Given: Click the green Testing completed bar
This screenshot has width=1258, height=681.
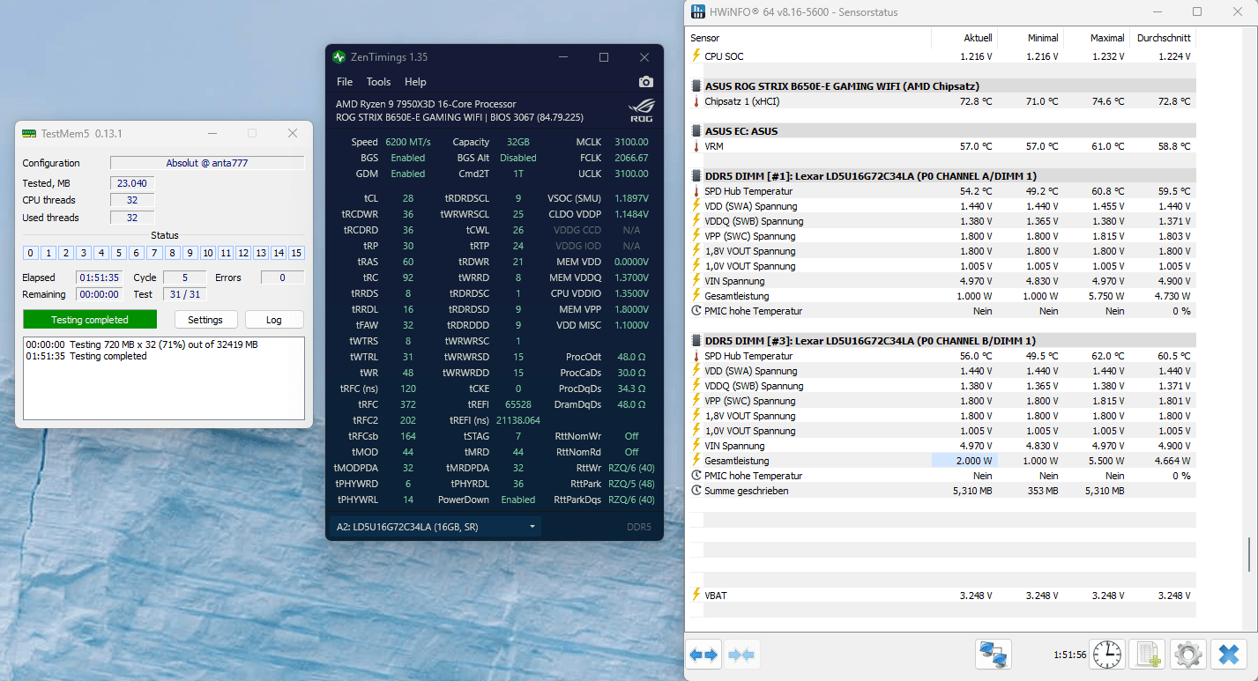Looking at the screenshot, I should click(x=90, y=320).
